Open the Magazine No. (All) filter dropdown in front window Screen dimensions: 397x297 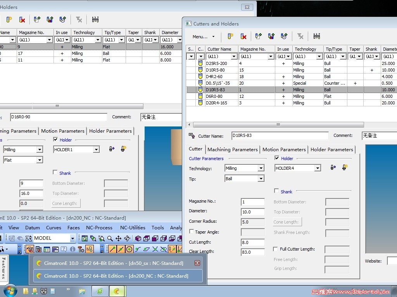click(271, 56)
